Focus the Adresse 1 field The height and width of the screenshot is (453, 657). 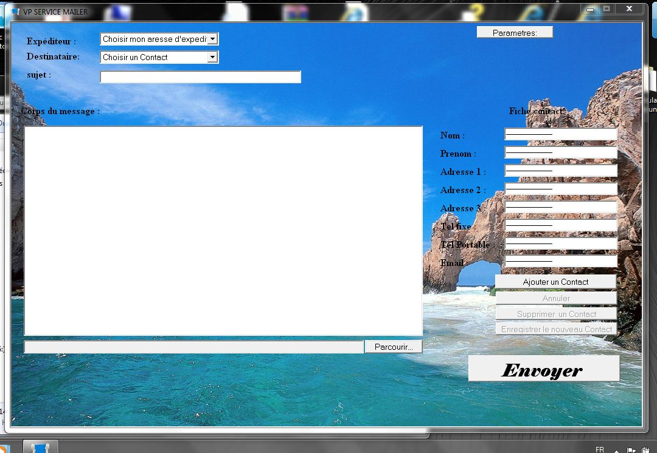click(x=560, y=171)
